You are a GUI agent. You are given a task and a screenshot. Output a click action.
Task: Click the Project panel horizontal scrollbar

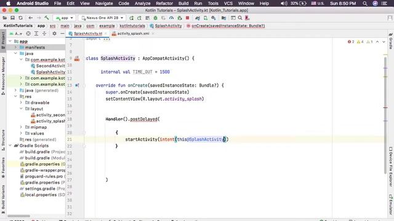point(19,216)
